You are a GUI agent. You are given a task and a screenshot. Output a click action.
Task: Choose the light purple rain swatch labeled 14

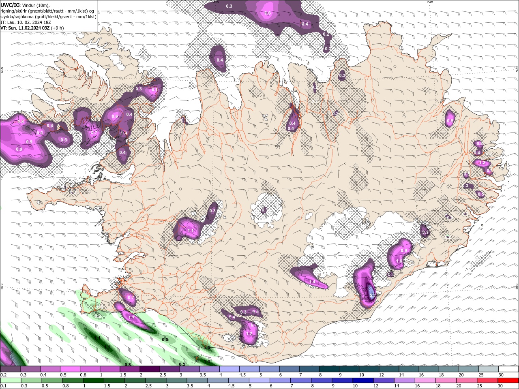click(x=404, y=380)
